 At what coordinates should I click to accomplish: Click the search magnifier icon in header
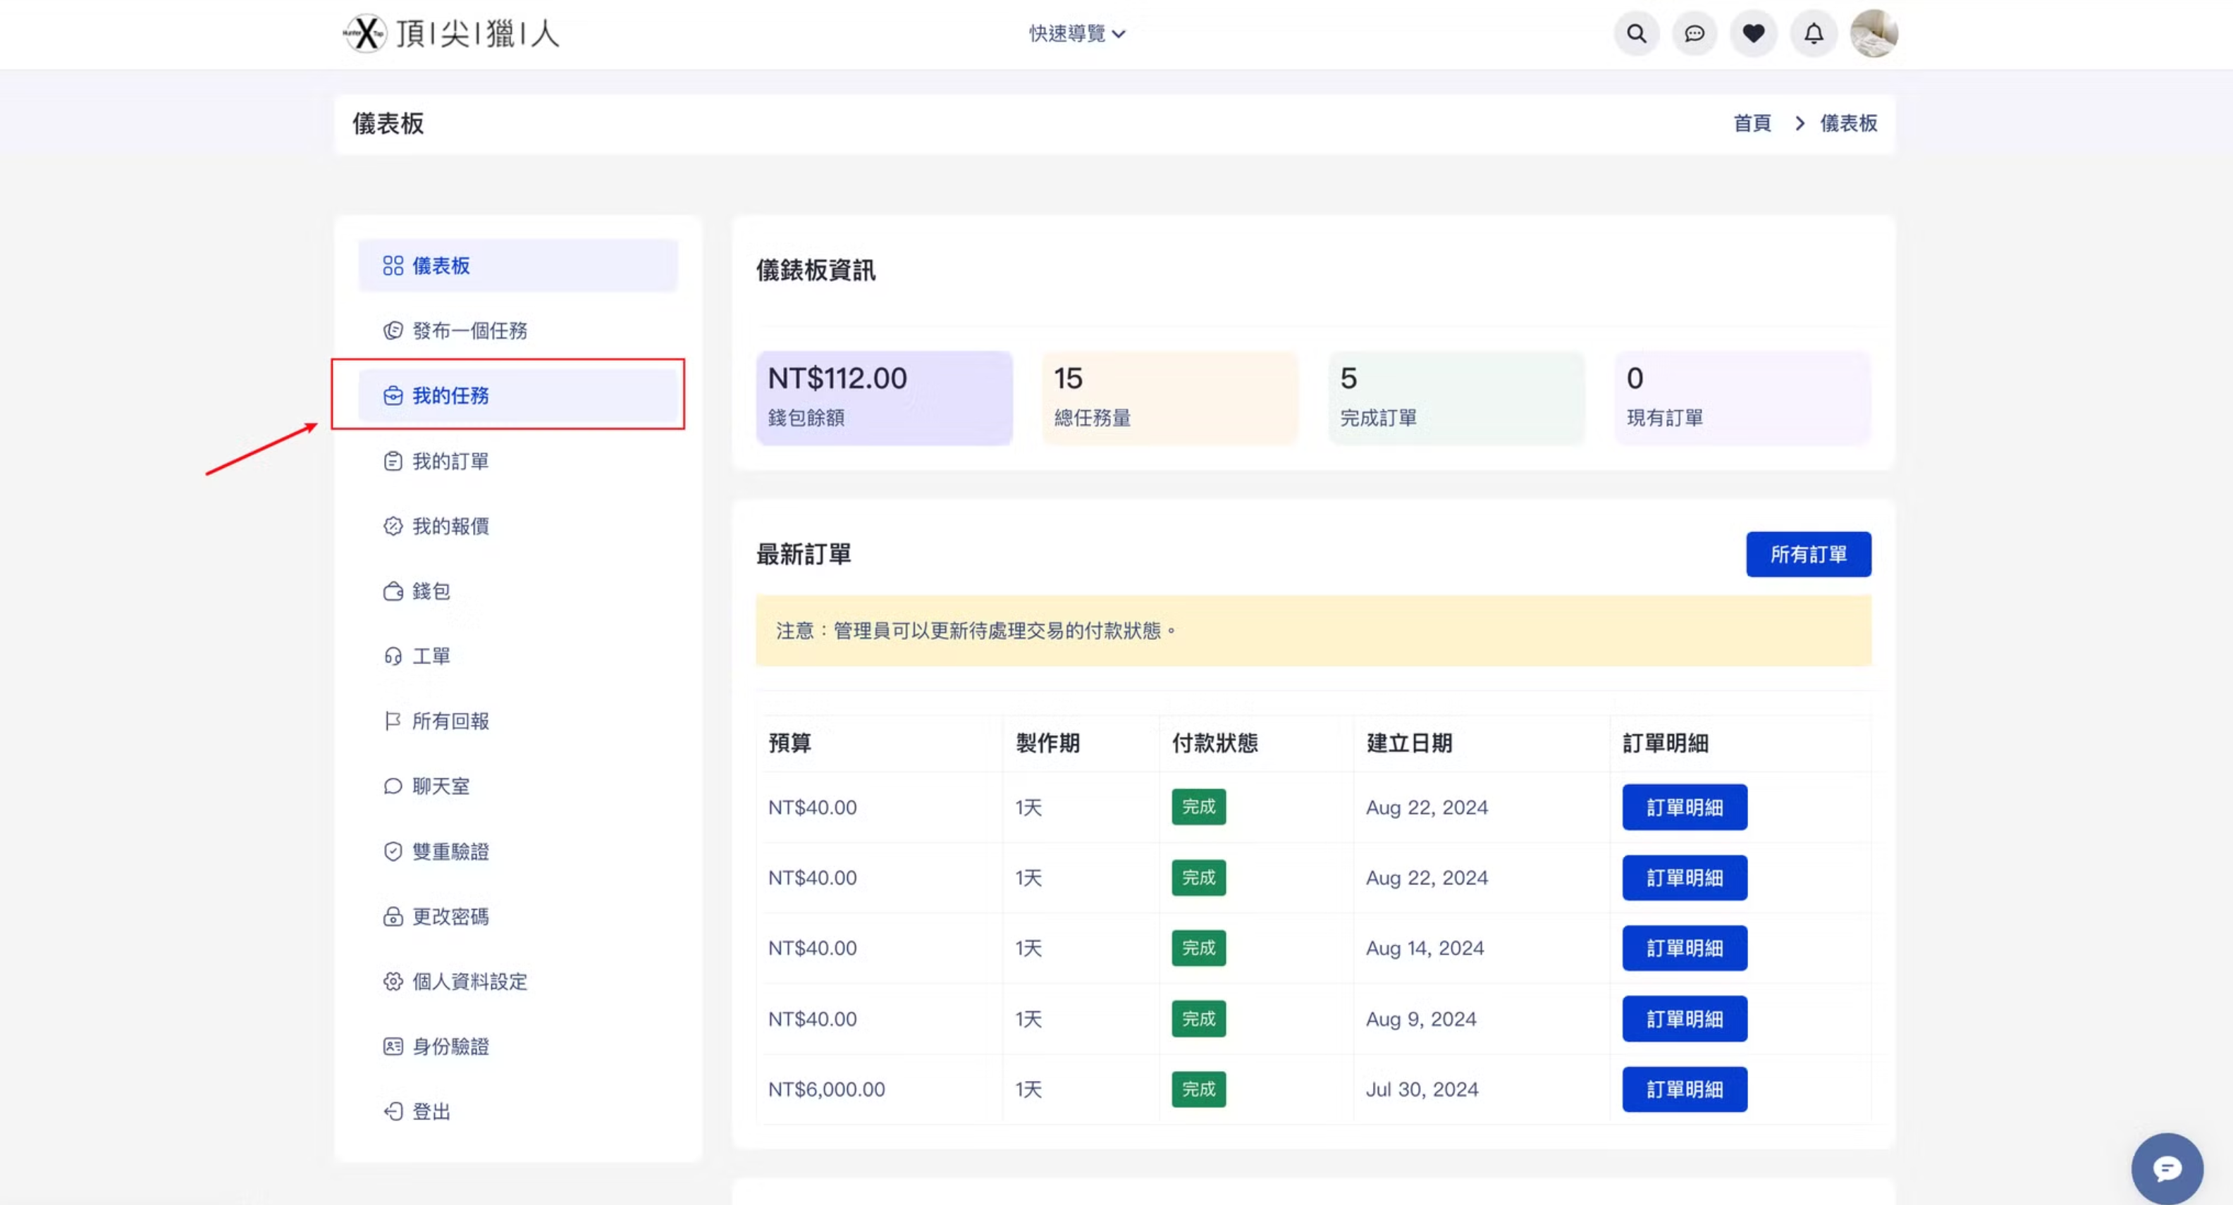[x=1636, y=34]
